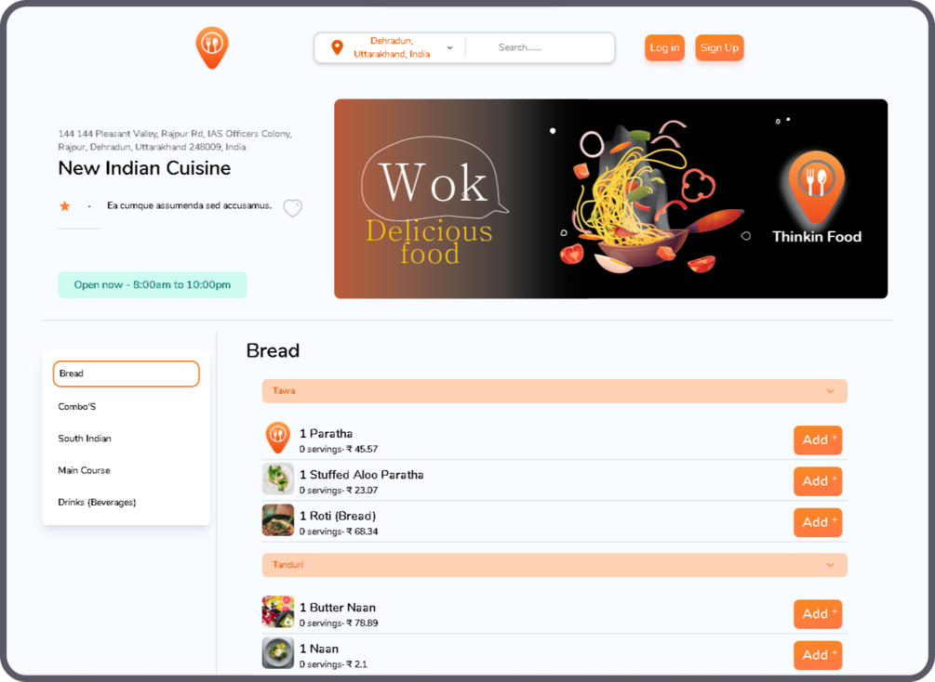
Task: Open the Stuffed Aloo Paratha thumbnail
Action: (278, 479)
